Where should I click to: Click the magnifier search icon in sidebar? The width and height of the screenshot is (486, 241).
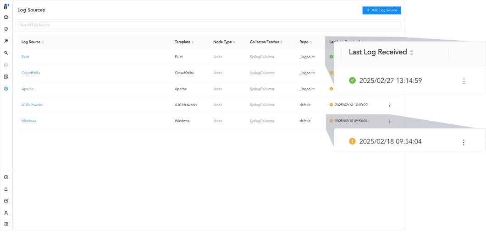[x=6, y=53]
